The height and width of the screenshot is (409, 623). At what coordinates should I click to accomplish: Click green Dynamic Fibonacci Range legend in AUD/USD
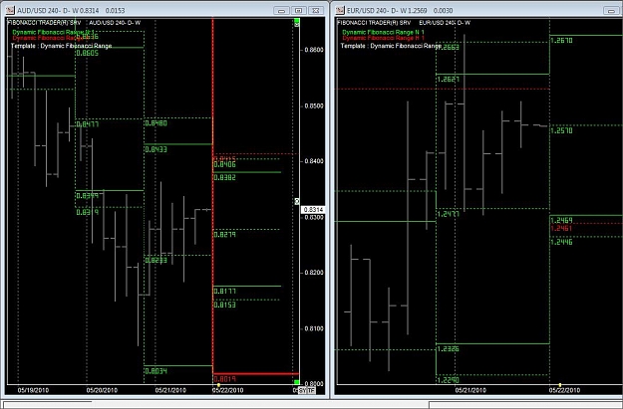click(53, 32)
